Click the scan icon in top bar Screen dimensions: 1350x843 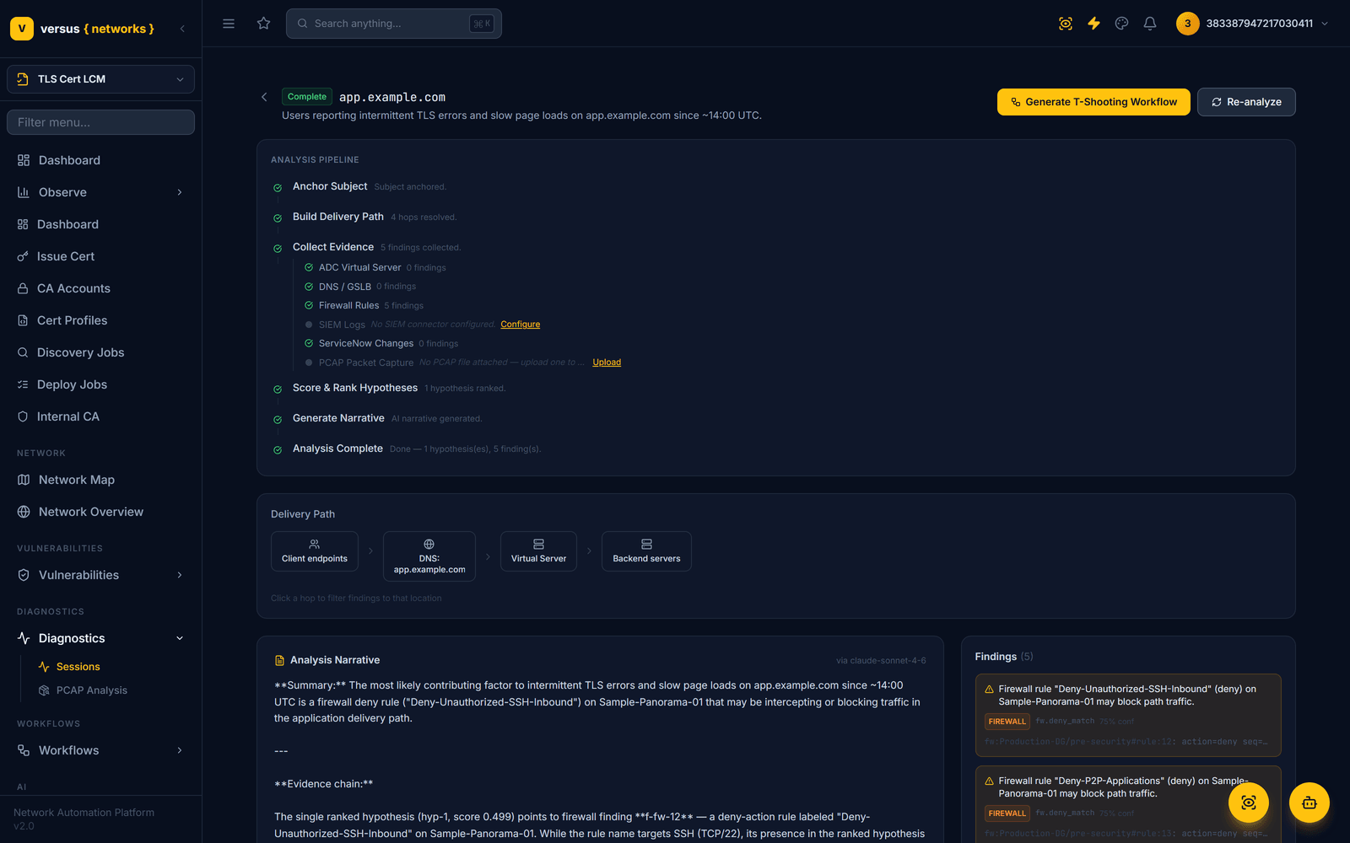click(1066, 24)
